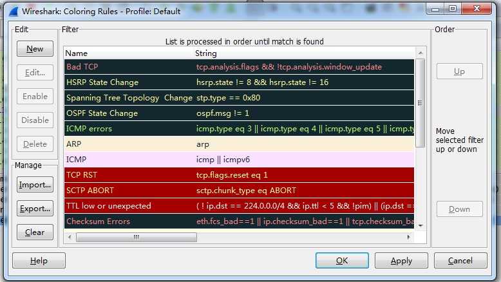This screenshot has height=282, width=501.
Task: Move selected filter Down
Action: [459, 209]
